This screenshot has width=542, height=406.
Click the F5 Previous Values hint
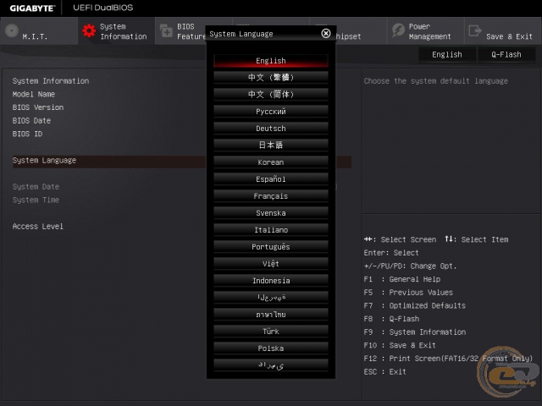coord(408,293)
